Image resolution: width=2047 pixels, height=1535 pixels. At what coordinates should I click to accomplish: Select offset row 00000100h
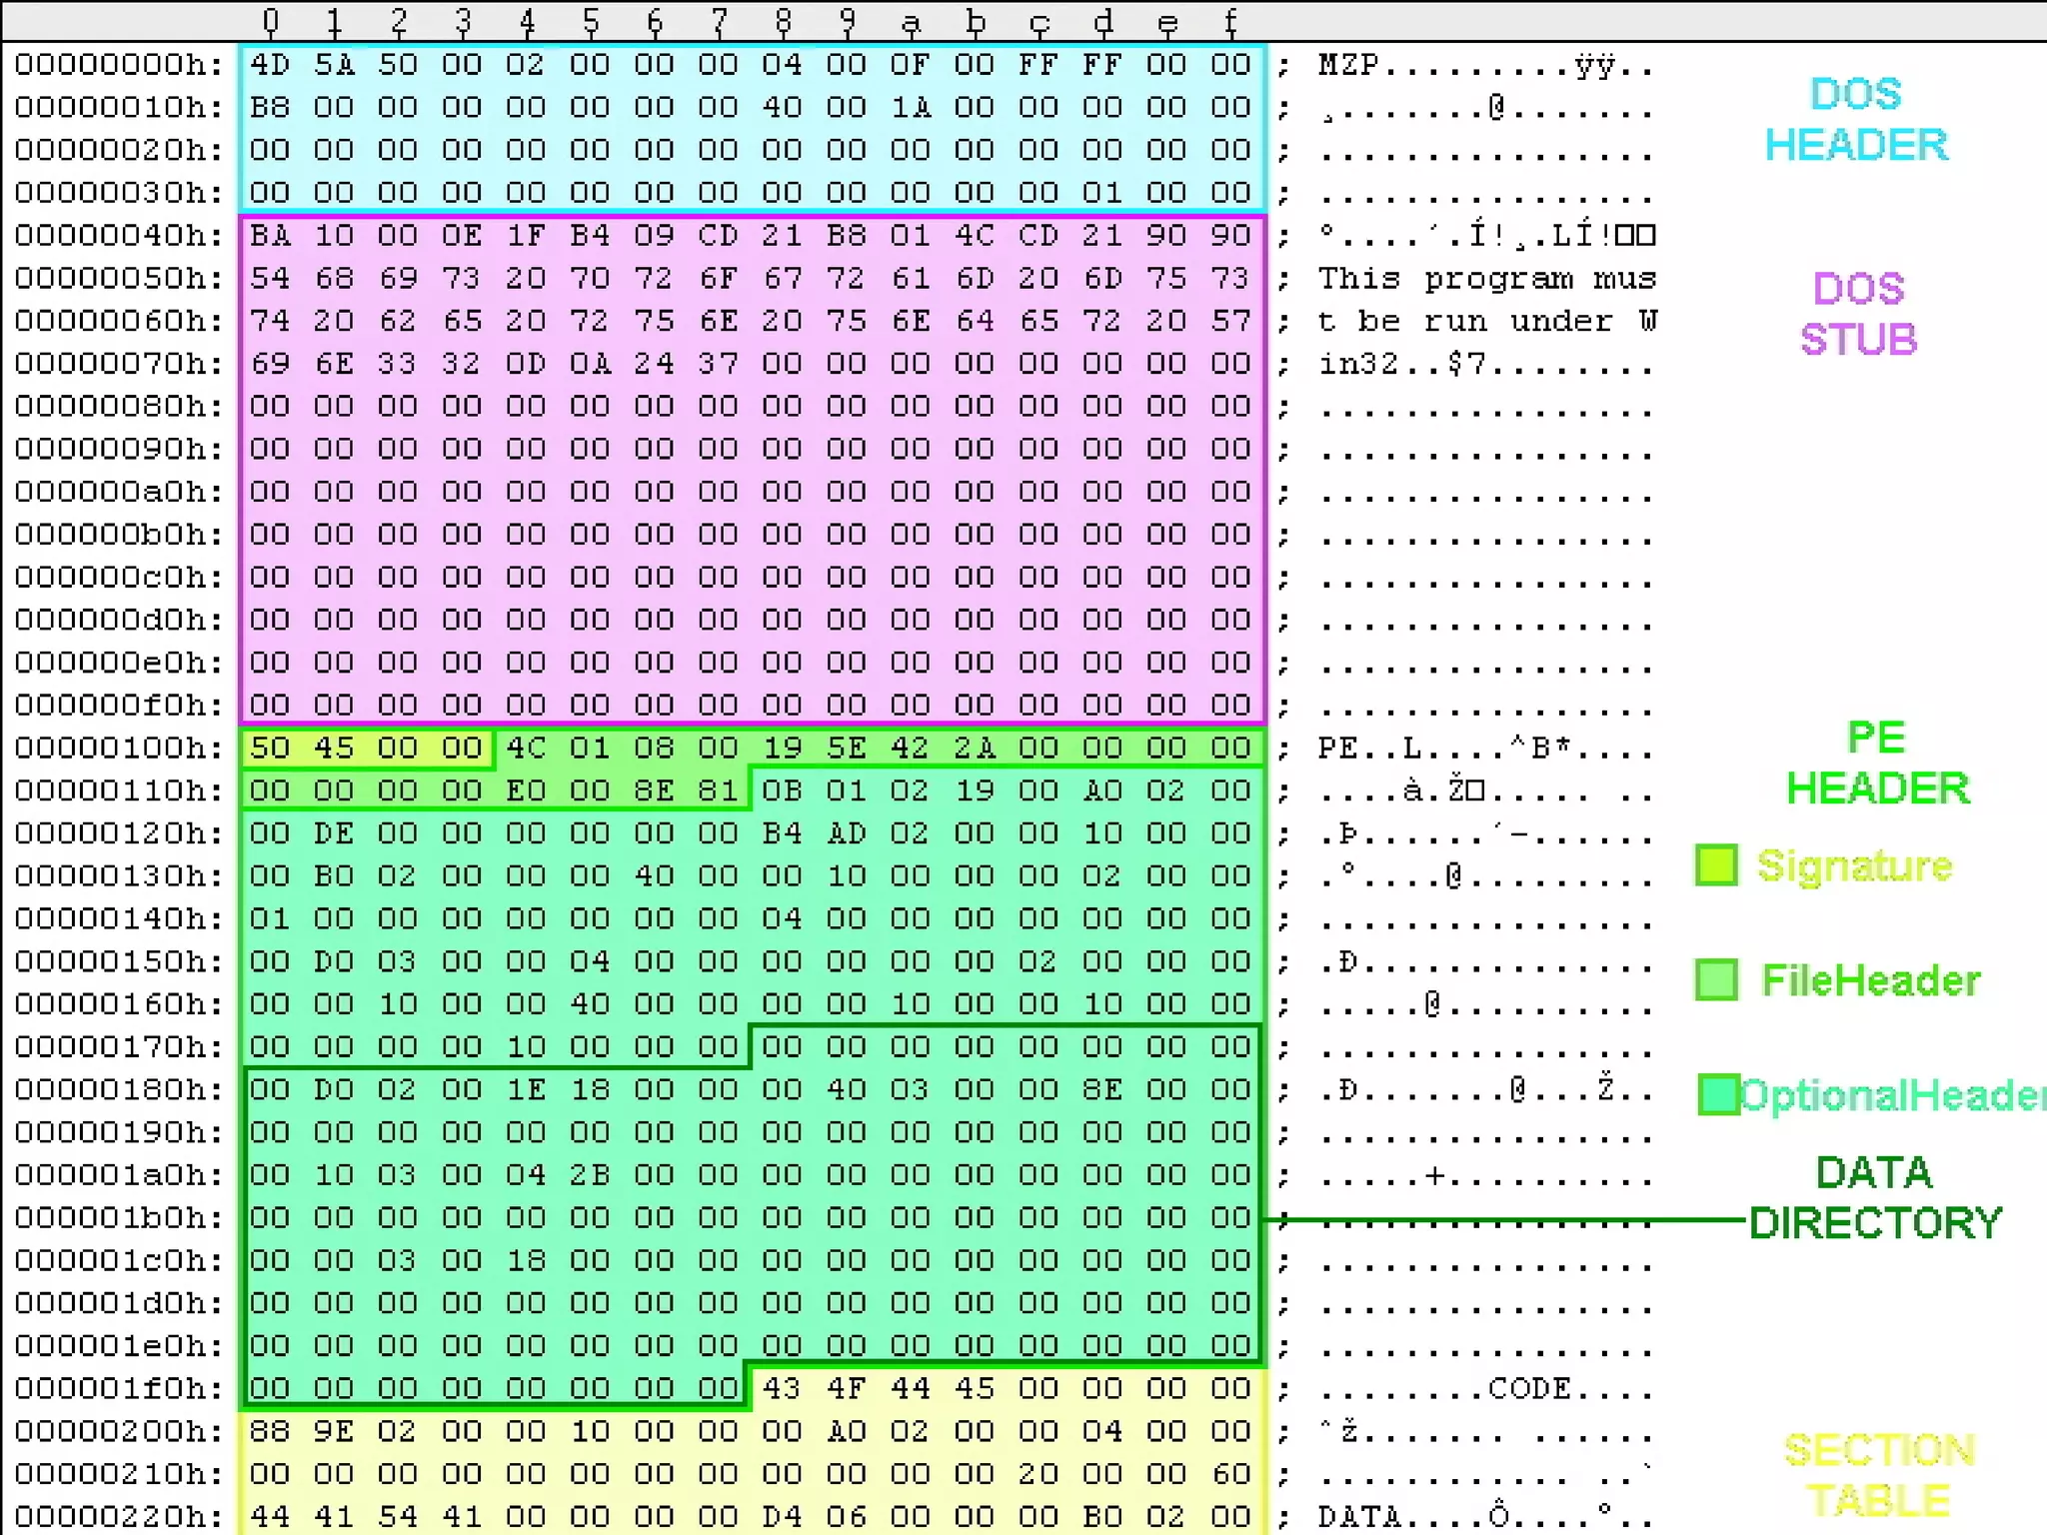pos(118,749)
